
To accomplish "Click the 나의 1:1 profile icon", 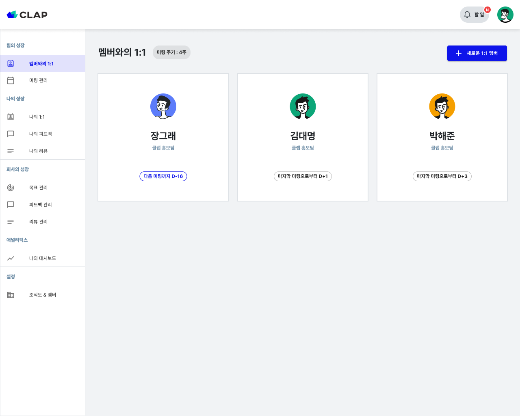I will pos(11,117).
